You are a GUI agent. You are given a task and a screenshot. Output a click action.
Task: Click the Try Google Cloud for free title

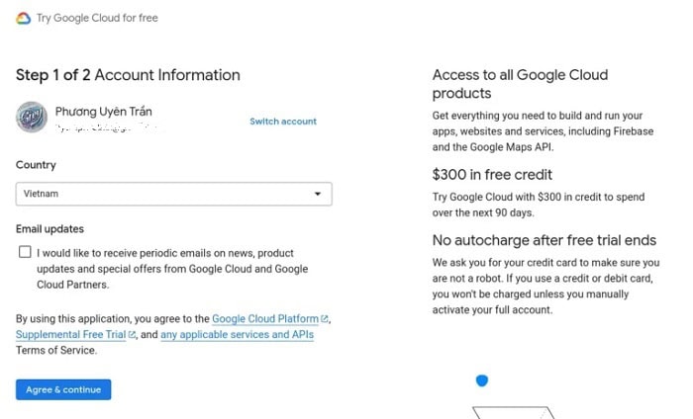coord(97,18)
